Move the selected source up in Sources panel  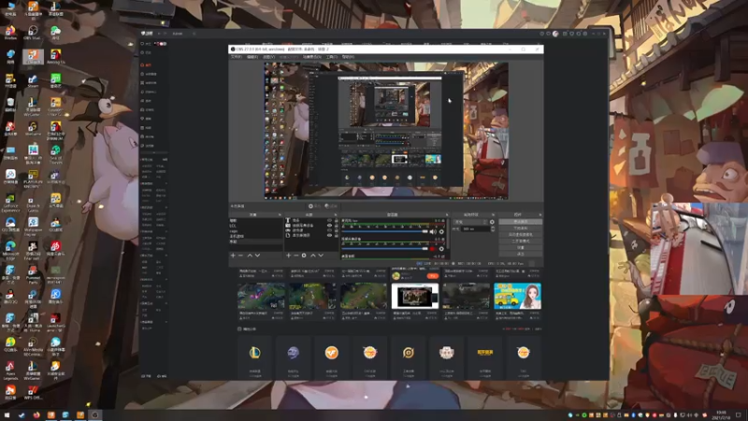tap(313, 255)
